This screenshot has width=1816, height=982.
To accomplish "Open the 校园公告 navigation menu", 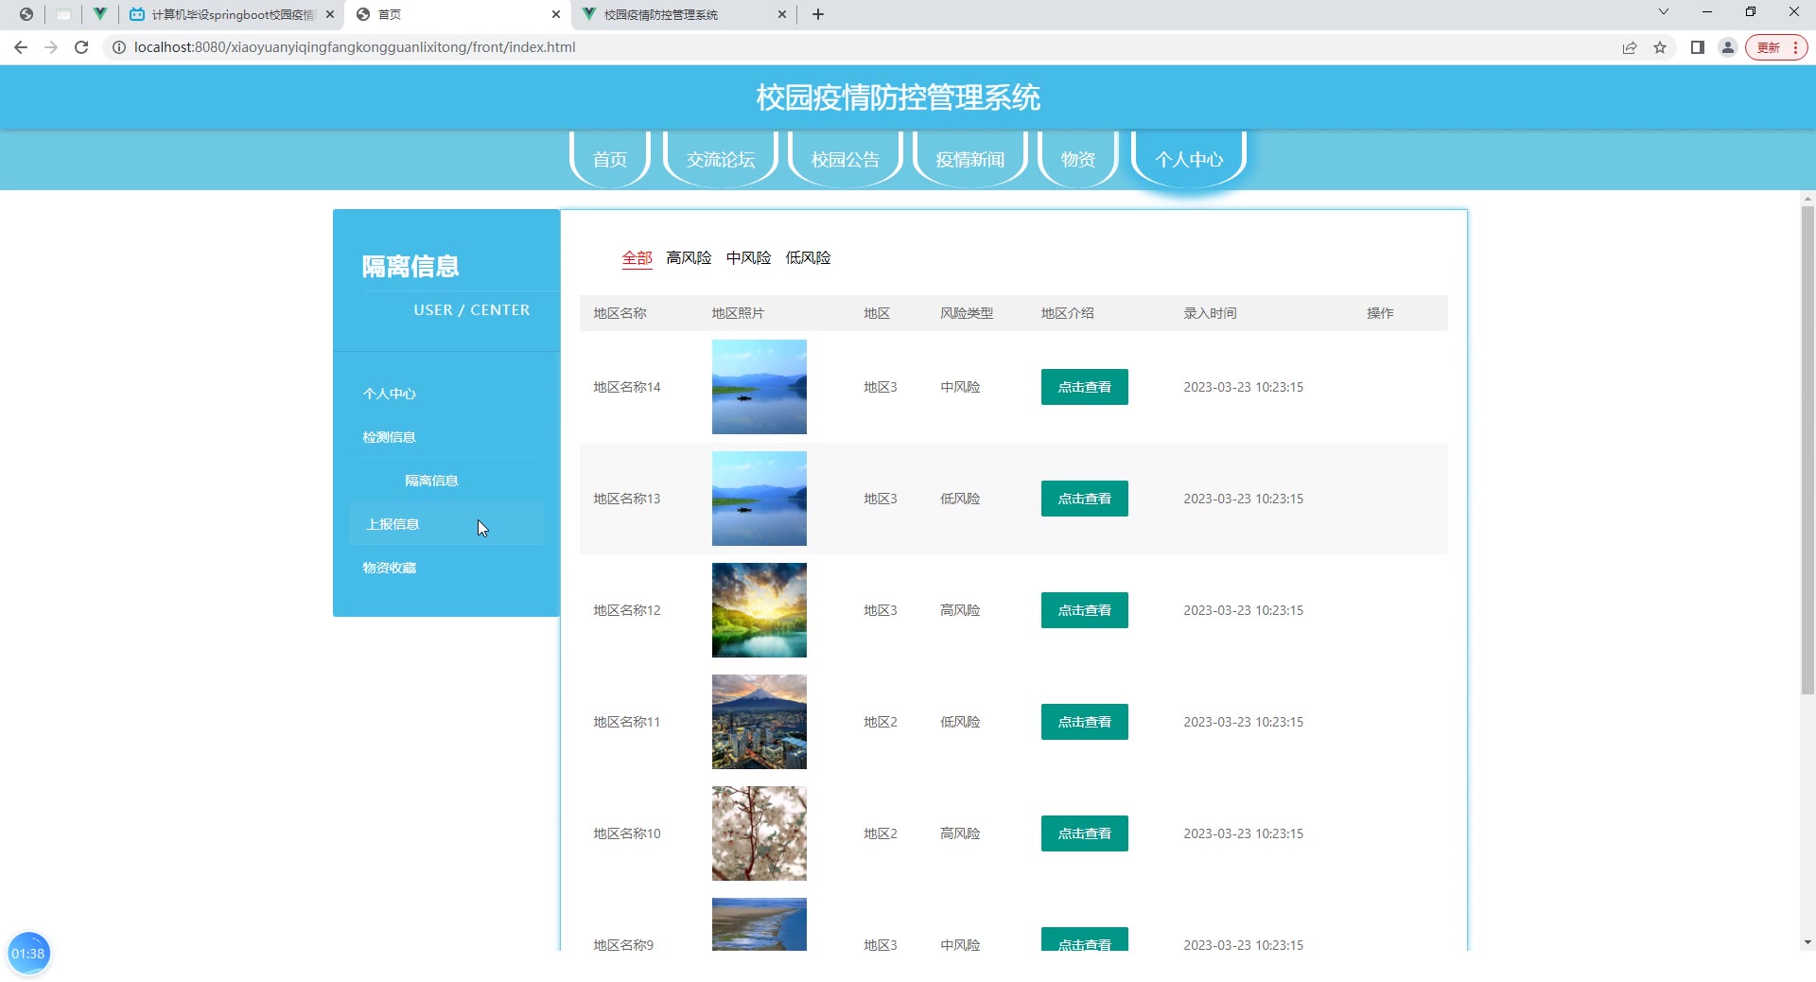I will (x=846, y=159).
